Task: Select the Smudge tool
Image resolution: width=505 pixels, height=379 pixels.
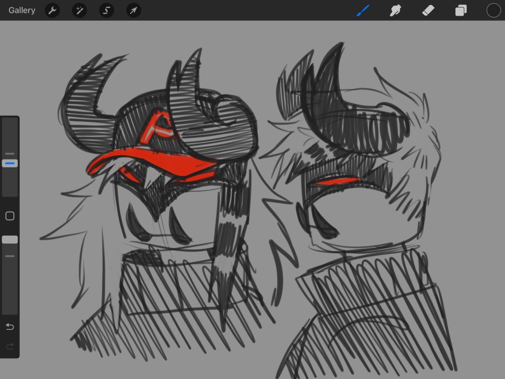Action: [395, 11]
